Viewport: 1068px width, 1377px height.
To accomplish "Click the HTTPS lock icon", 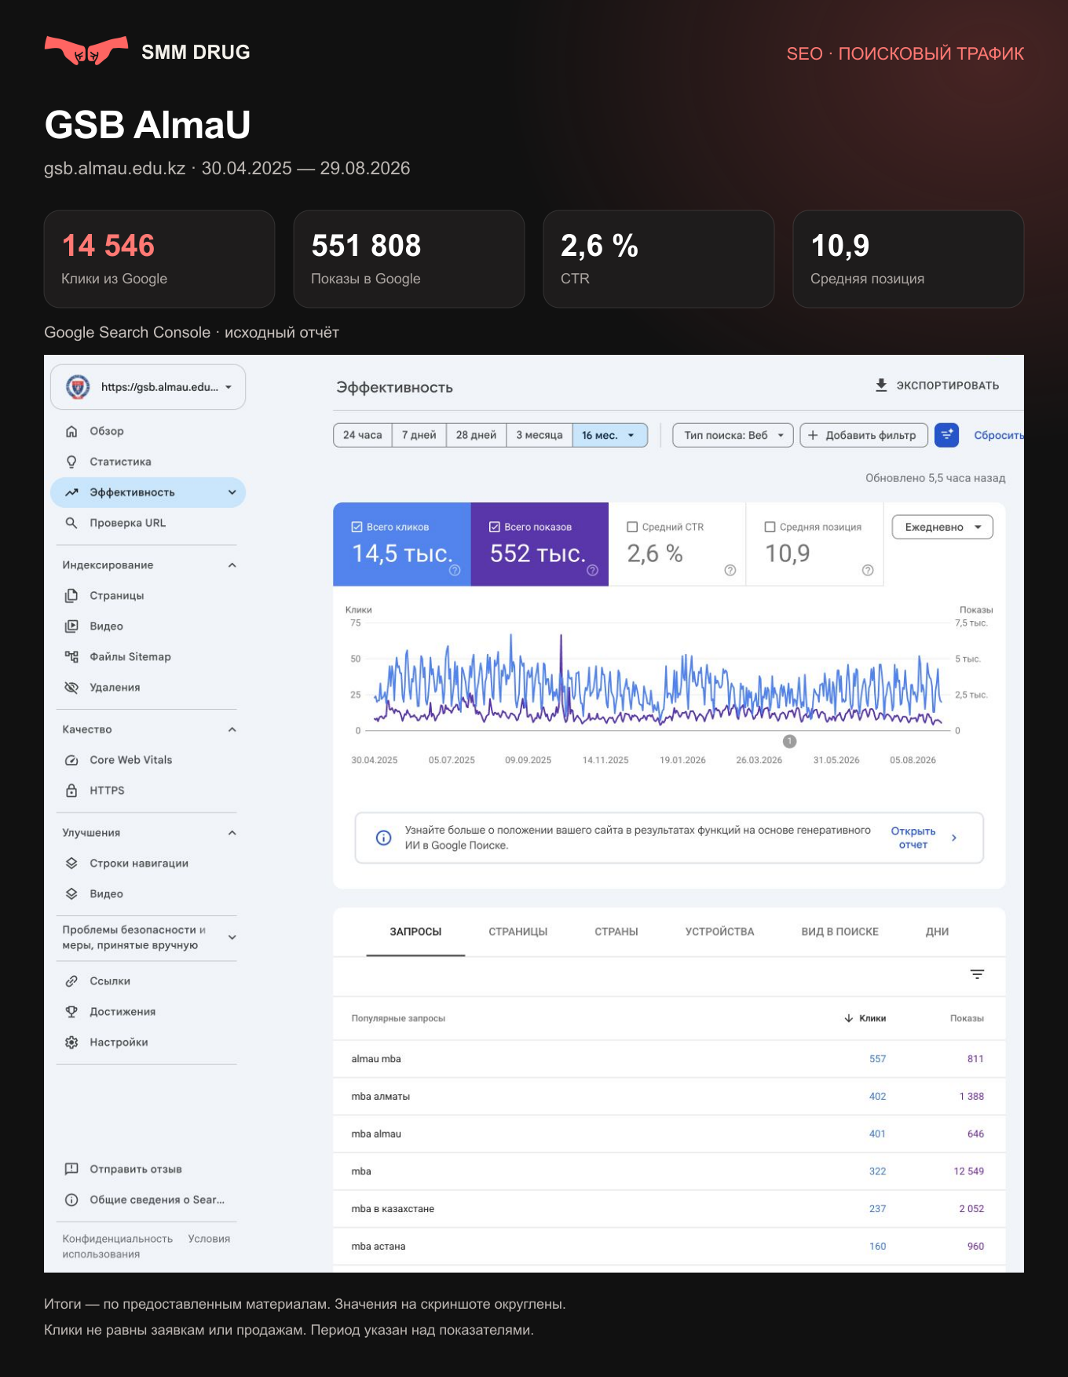I will (71, 791).
